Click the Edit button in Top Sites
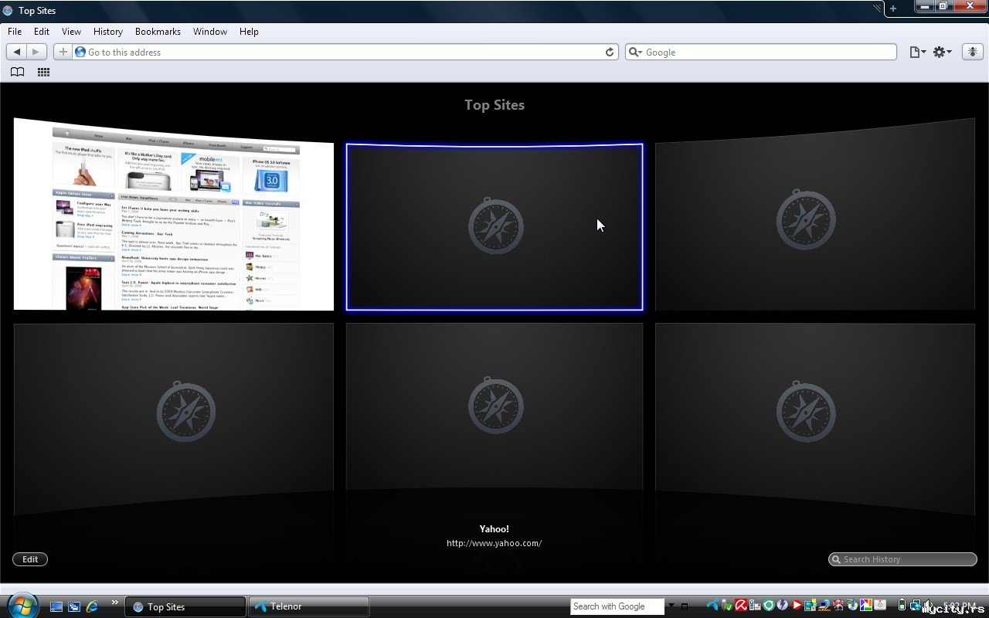Image resolution: width=989 pixels, height=618 pixels. pos(30,559)
